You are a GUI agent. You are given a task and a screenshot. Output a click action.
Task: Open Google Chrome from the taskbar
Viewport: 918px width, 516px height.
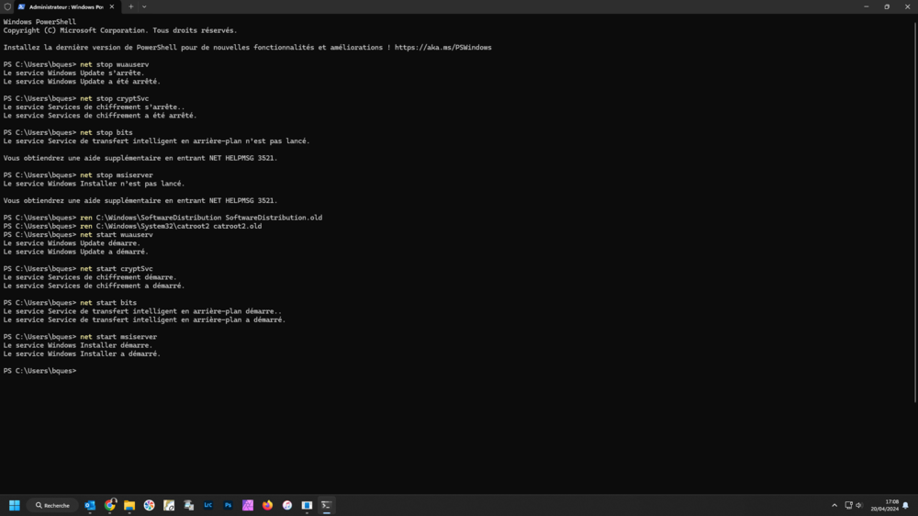(x=110, y=505)
